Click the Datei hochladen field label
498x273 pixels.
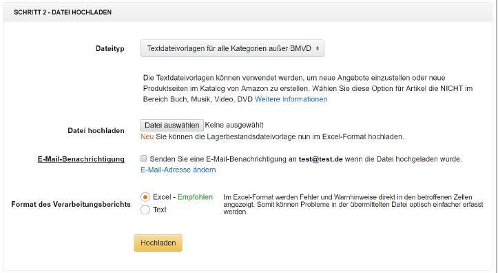click(x=96, y=130)
